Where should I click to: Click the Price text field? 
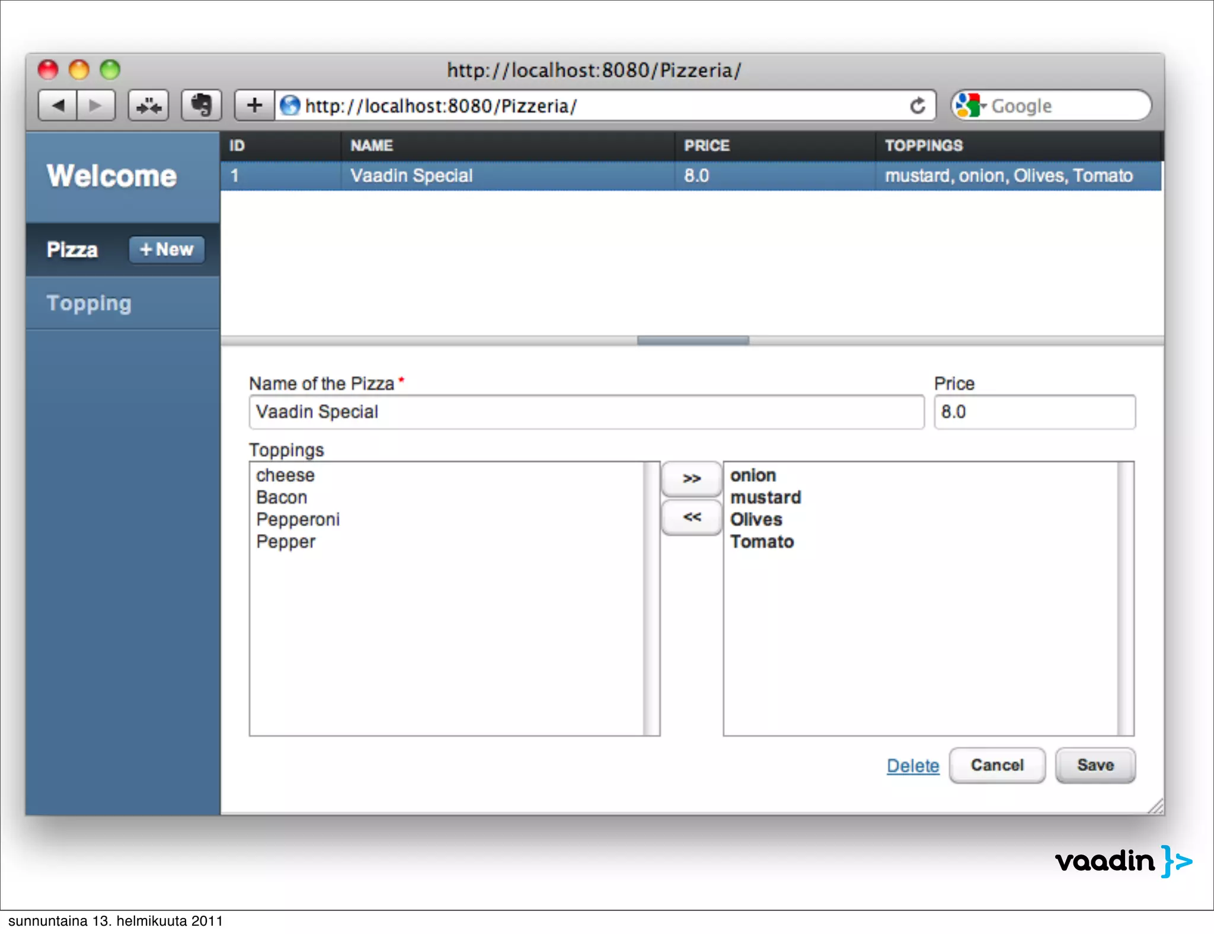click(x=1034, y=412)
